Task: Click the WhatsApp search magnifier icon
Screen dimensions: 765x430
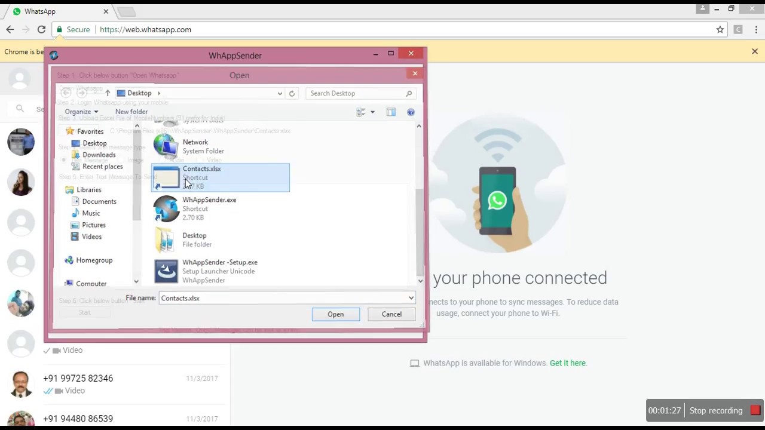Action: point(20,108)
